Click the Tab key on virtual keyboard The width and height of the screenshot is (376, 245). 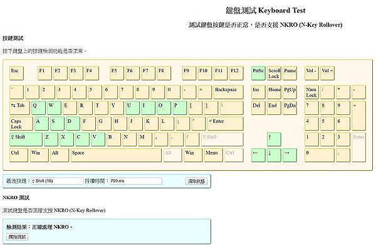click(x=19, y=107)
